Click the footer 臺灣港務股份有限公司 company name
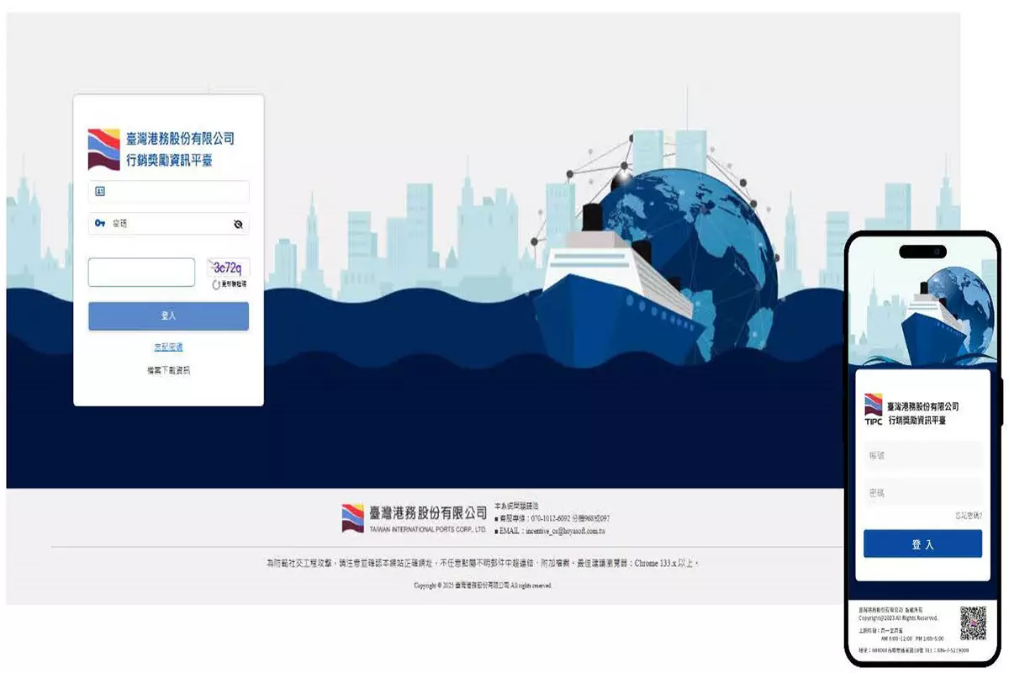Image resolution: width=1009 pixels, height=673 pixels. [x=428, y=512]
